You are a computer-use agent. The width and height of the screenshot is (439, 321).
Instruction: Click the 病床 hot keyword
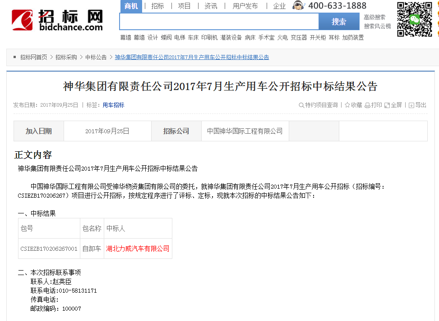(x=250, y=37)
